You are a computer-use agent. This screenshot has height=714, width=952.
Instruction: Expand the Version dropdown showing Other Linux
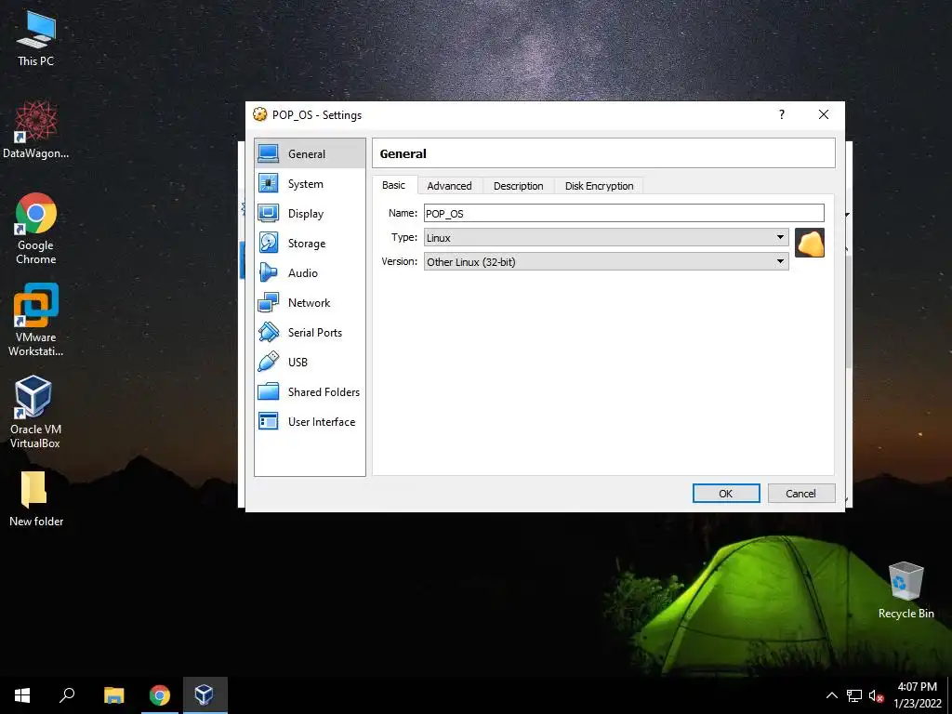point(606,261)
